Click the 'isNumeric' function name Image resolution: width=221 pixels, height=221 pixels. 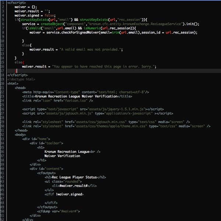pos(92,28)
